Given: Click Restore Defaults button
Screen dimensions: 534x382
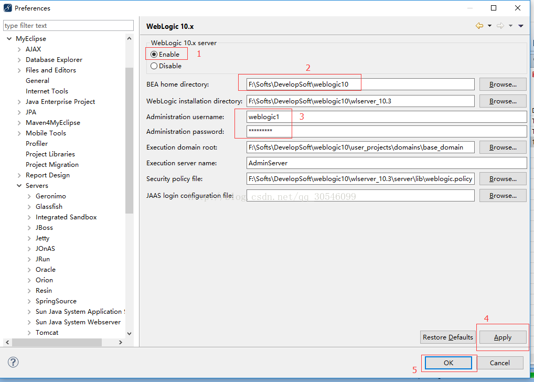Looking at the screenshot, I should pyautogui.click(x=448, y=337).
